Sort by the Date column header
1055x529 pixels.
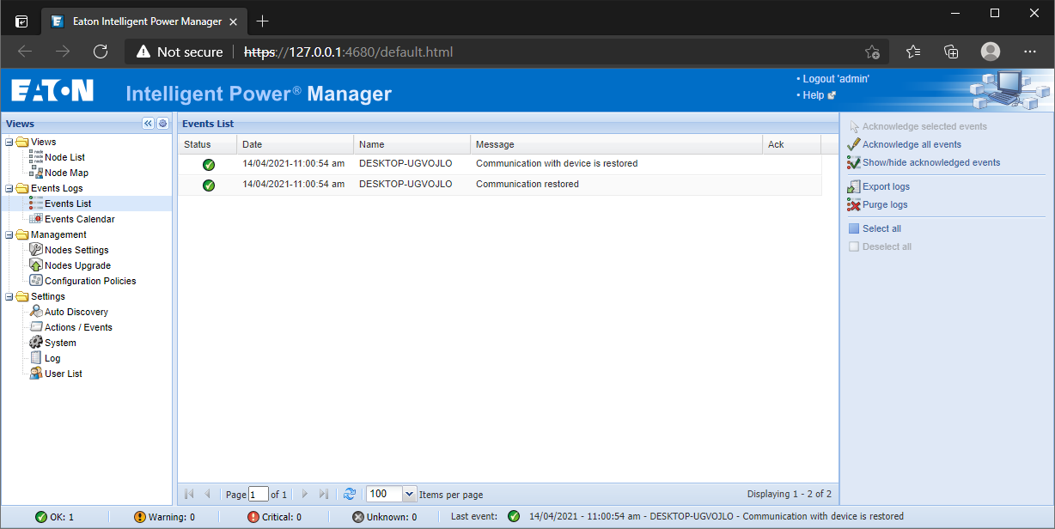click(295, 144)
